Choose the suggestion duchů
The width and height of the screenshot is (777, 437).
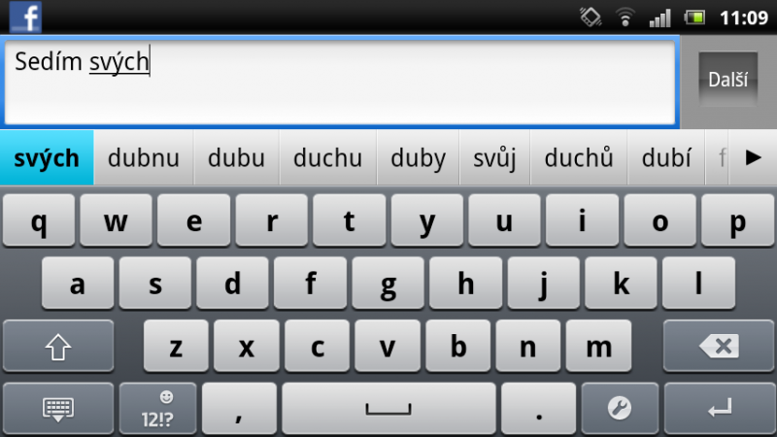click(x=579, y=157)
